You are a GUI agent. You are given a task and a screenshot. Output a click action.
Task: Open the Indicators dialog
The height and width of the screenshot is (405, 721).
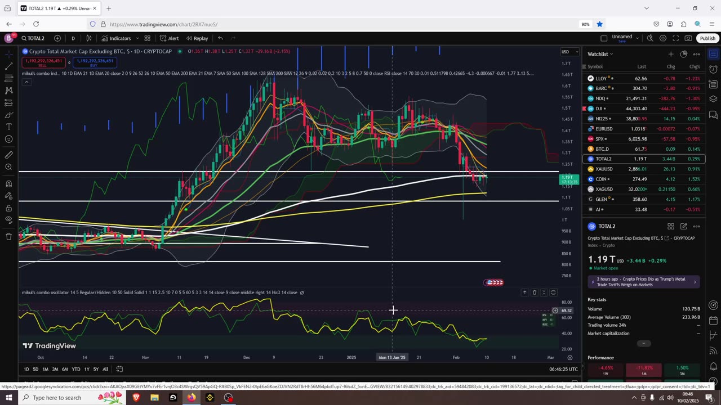(116, 38)
